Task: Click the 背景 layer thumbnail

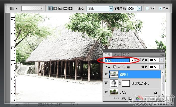Action: 114,92
